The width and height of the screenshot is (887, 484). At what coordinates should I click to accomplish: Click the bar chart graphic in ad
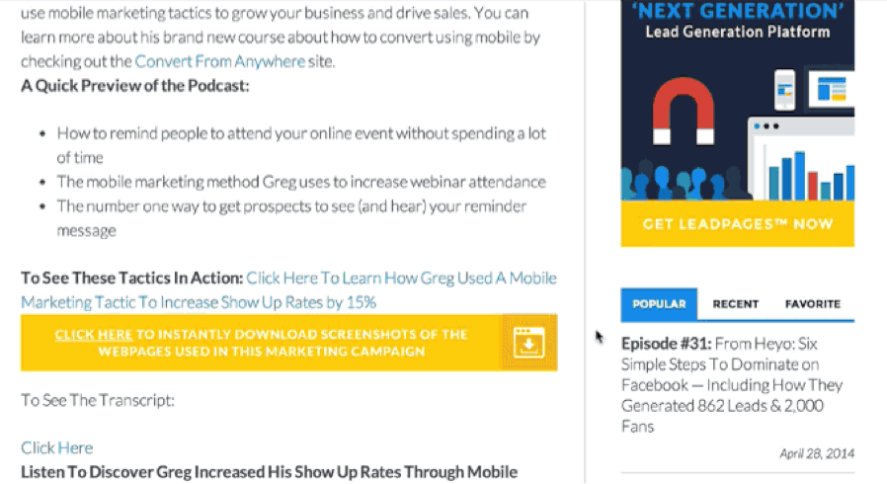pyautogui.click(x=809, y=175)
